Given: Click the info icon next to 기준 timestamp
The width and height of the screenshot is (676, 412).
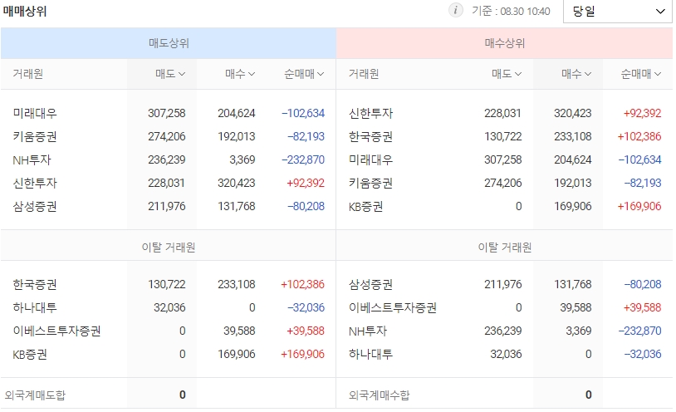Looking at the screenshot, I should pos(455,10).
